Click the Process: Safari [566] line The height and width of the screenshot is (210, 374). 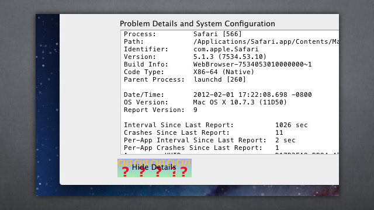pyautogui.click(x=183, y=34)
